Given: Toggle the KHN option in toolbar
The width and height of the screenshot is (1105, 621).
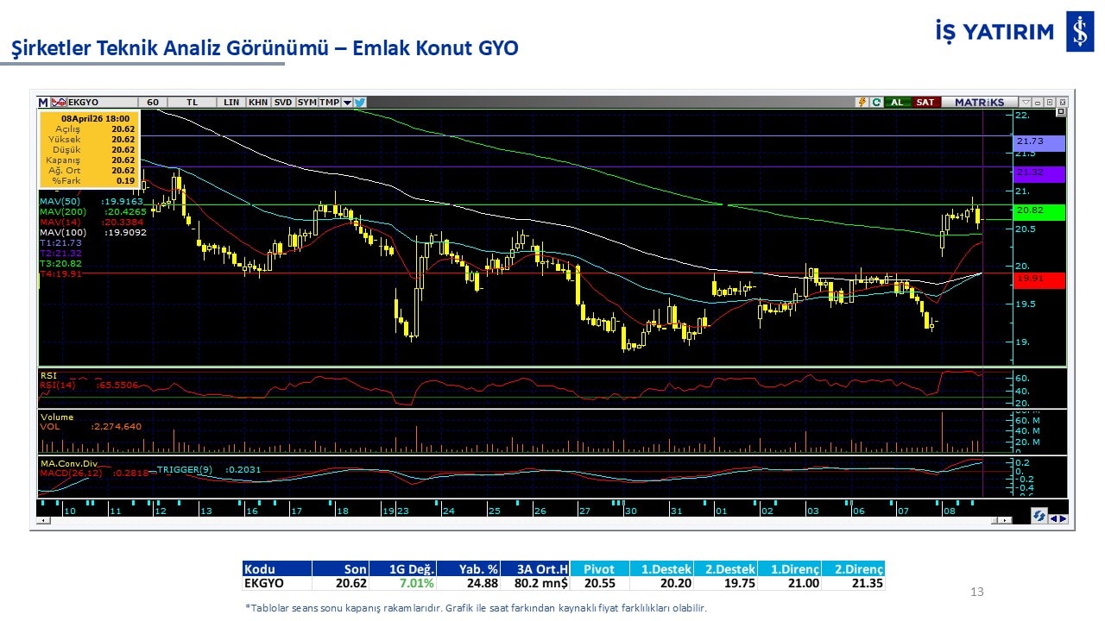Looking at the screenshot, I should [x=257, y=102].
